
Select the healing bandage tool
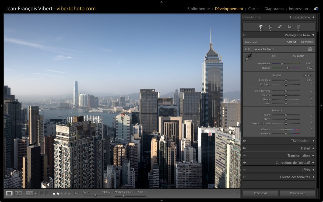point(280,27)
